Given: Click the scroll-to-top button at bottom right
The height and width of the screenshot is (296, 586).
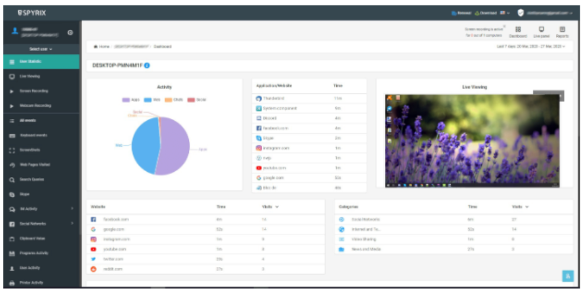Looking at the screenshot, I should (567, 275).
